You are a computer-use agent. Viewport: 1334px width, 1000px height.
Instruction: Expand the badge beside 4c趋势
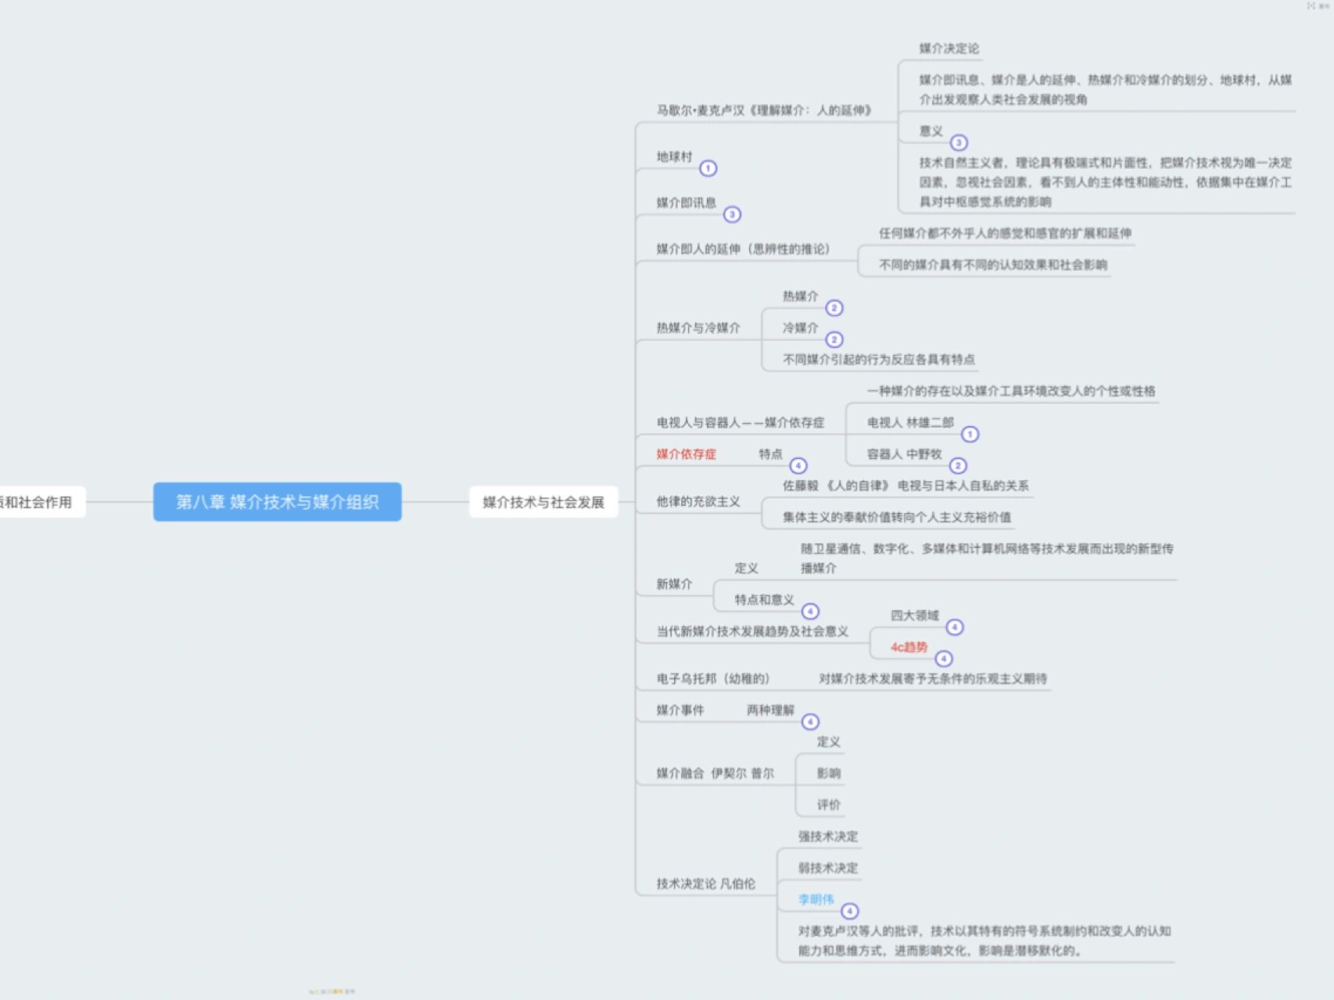[x=944, y=658]
